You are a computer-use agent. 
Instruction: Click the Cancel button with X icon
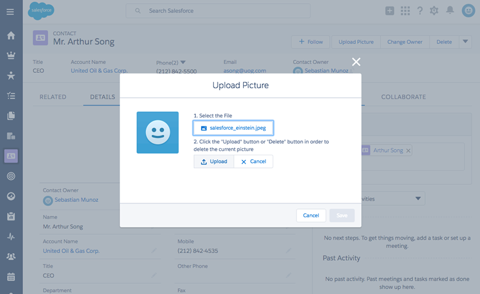pyautogui.click(x=253, y=161)
